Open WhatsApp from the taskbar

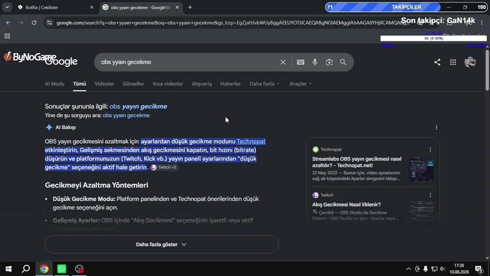point(62,269)
